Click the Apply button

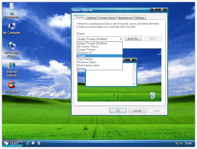tap(157, 111)
